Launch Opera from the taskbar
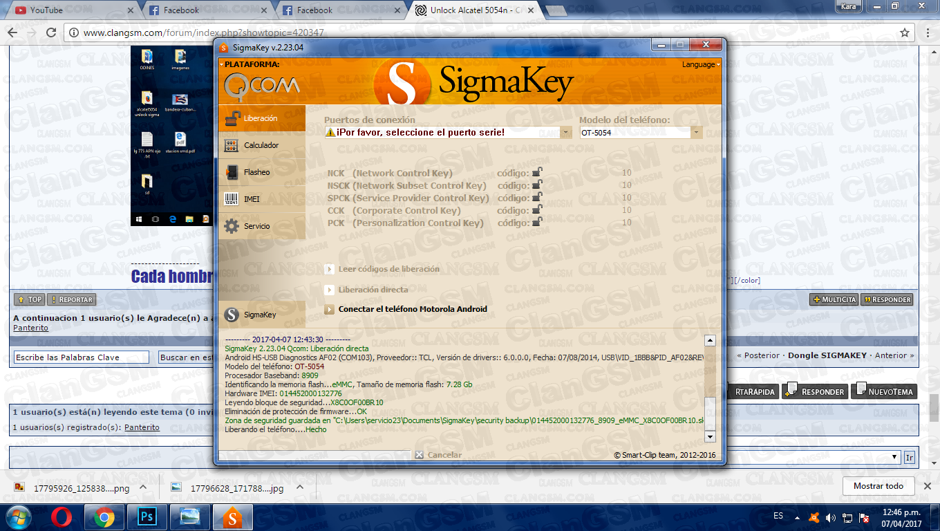Image resolution: width=940 pixels, height=531 pixels. (62, 517)
